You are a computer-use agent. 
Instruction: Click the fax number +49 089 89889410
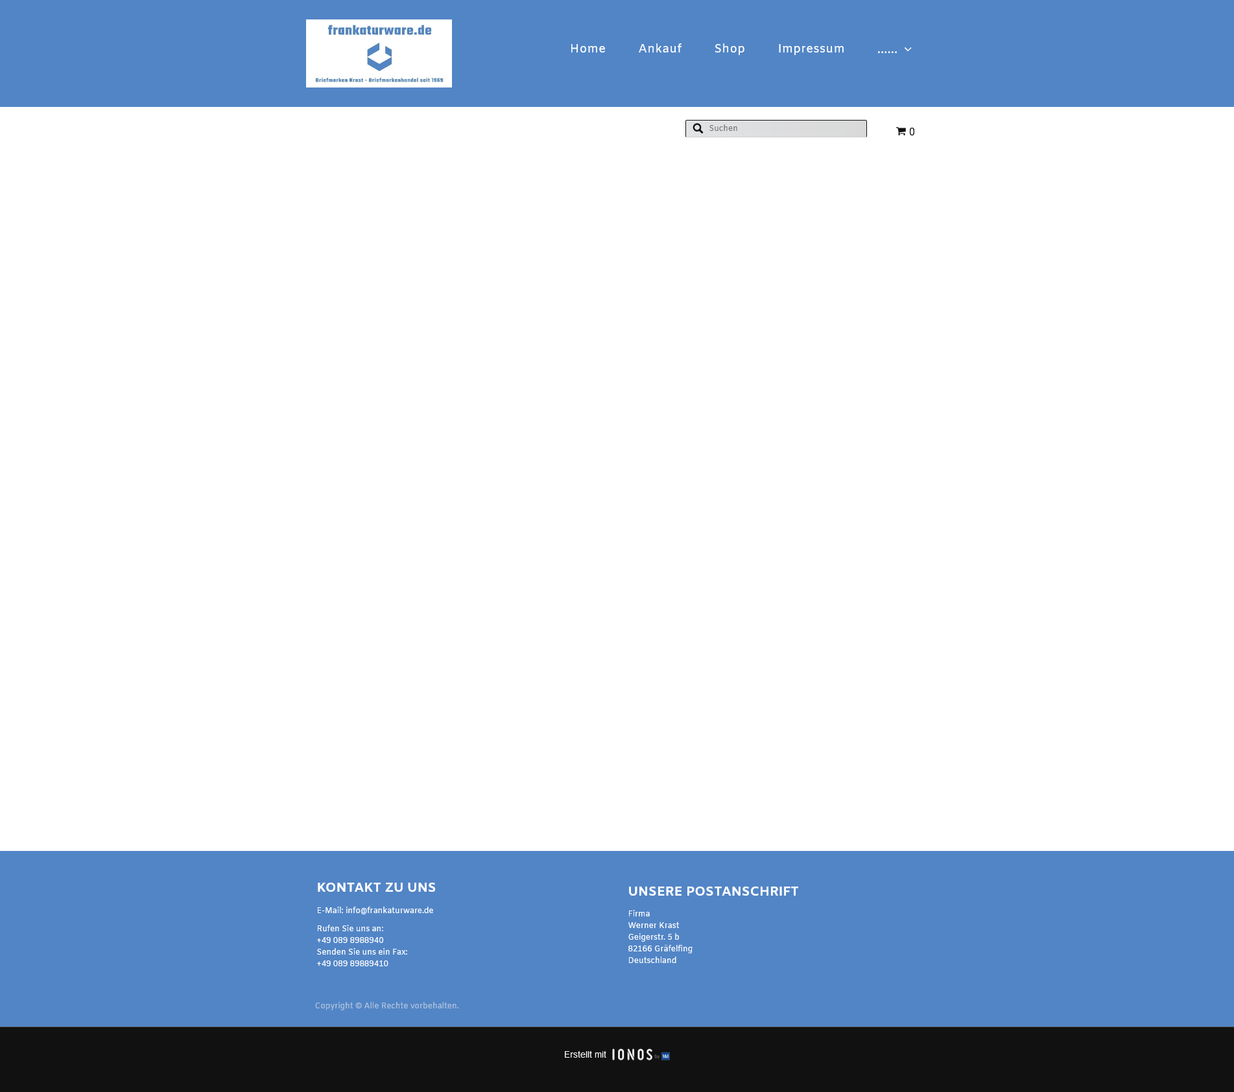(x=353, y=964)
